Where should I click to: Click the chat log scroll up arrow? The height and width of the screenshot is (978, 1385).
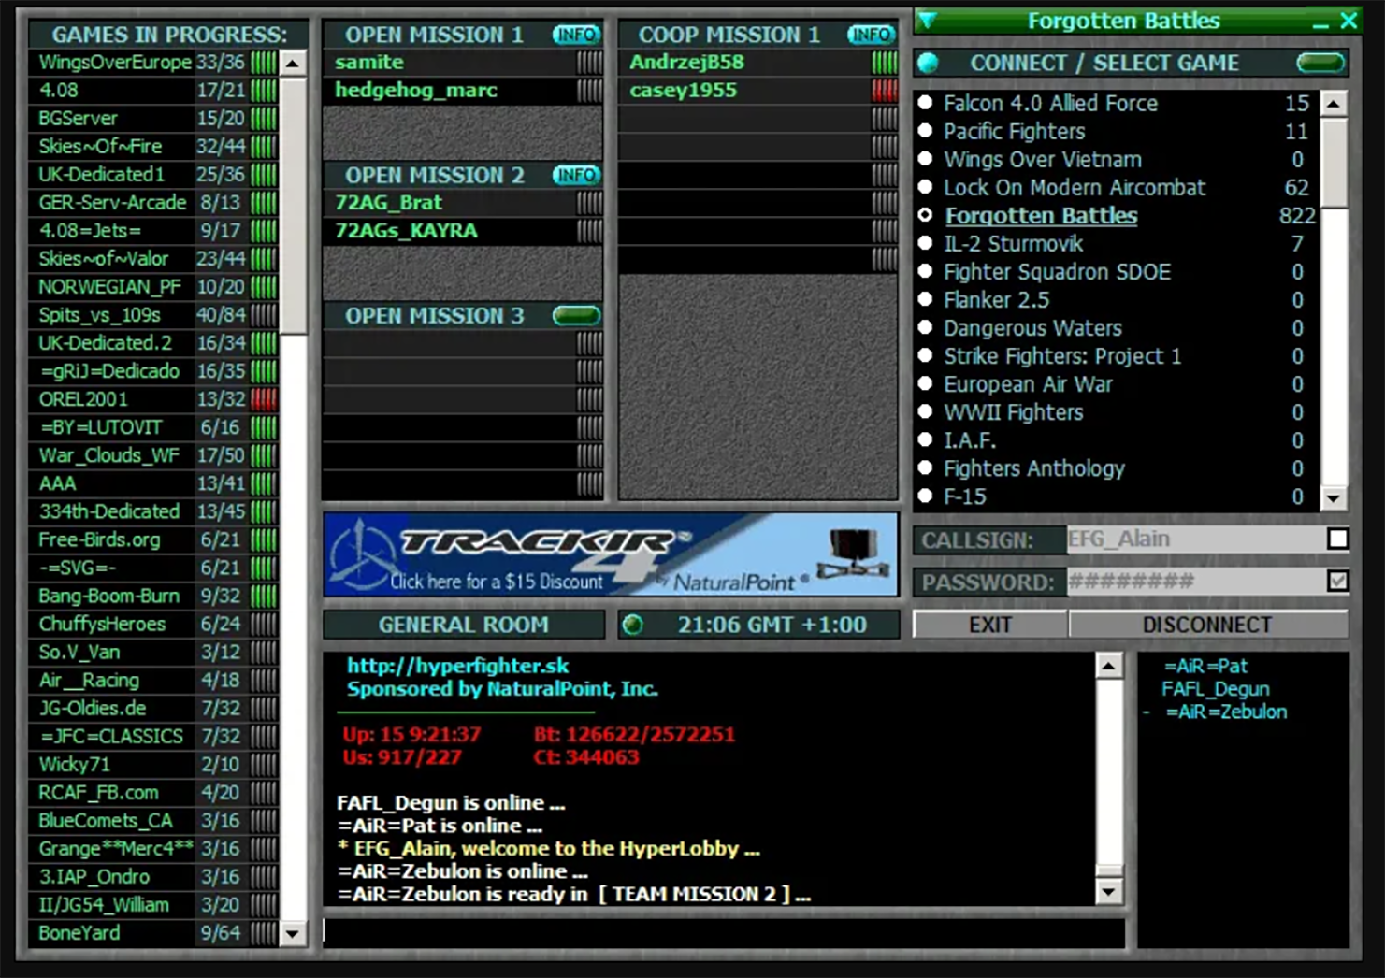coord(1108,666)
